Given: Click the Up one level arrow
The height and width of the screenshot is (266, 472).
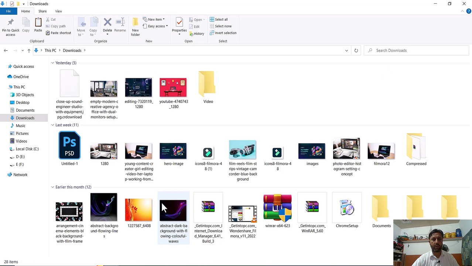Looking at the screenshot, I should 29,50.
